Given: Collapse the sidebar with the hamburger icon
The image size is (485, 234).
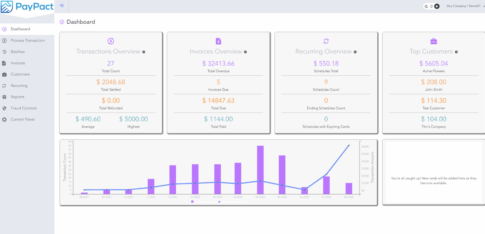Looking at the screenshot, I should (x=61, y=6).
